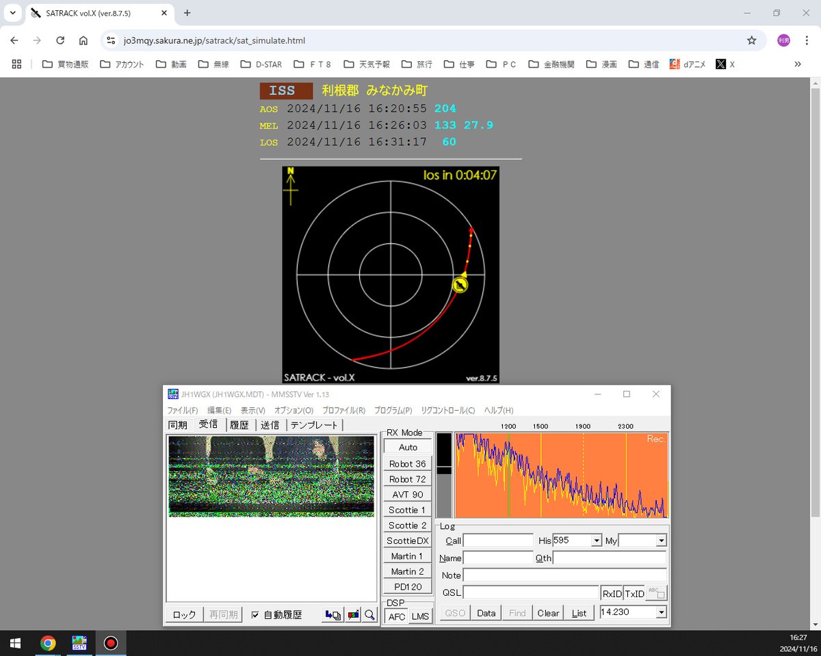Click the red recording app taskbar icon
Image resolution: width=821 pixels, height=656 pixels.
click(x=111, y=643)
